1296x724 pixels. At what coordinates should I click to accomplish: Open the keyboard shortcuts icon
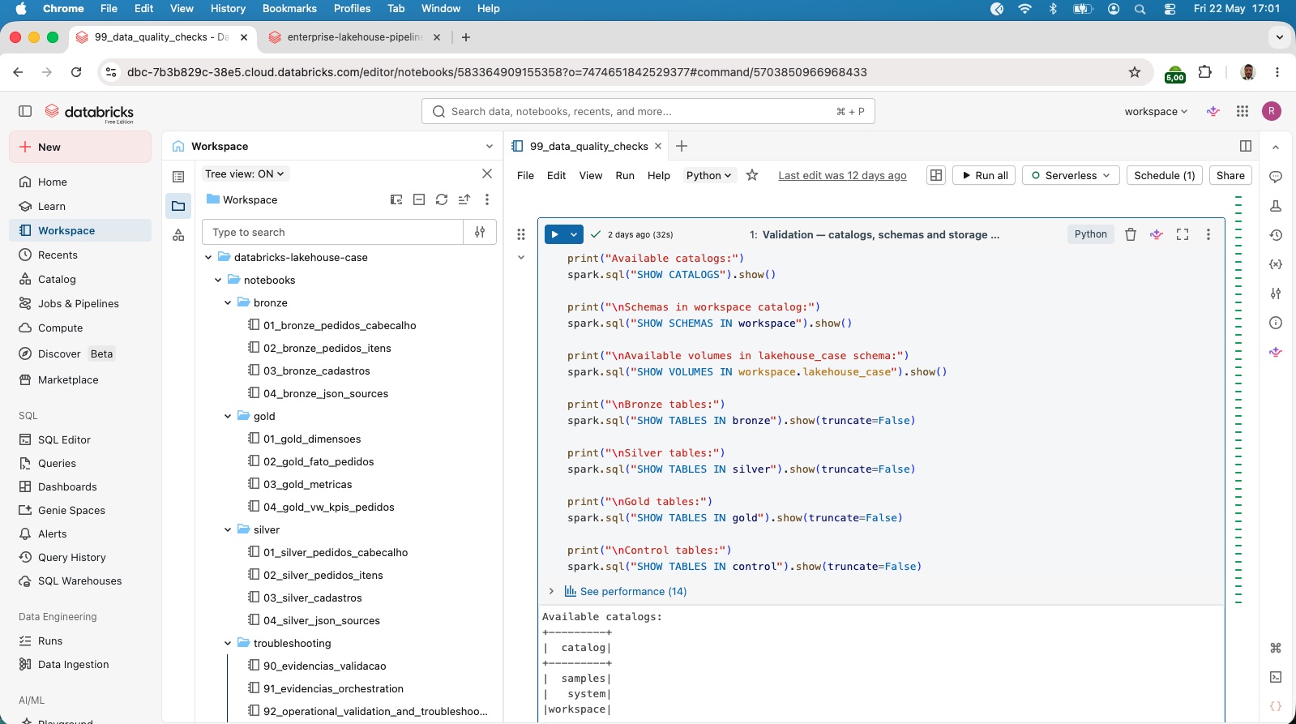click(x=1276, y=648)
